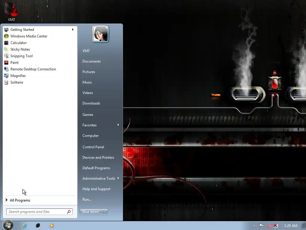The image size is (306, 230).
Task: Select the "Solitaire" label
Action: point(17,82)
